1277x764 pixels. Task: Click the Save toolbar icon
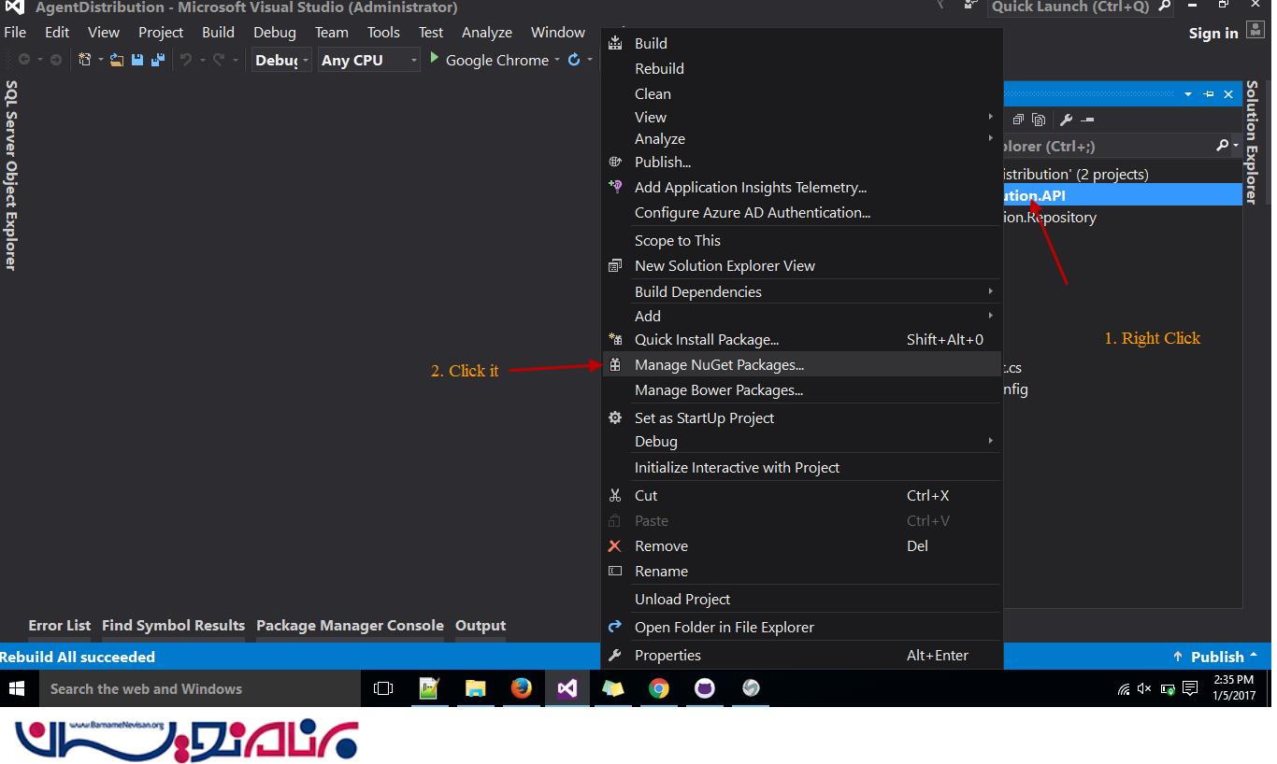tap(137, 60)
